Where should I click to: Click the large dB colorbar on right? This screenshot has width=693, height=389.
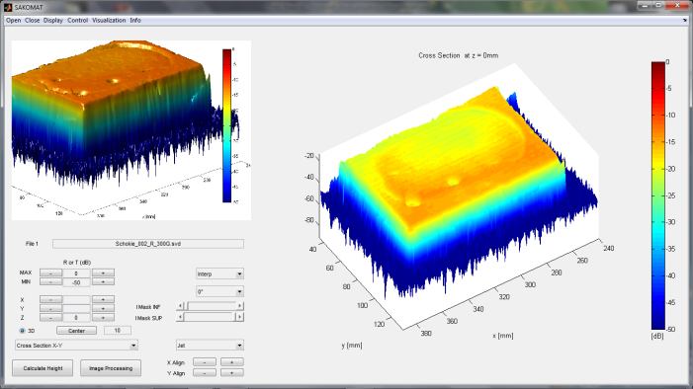(657, 195)
